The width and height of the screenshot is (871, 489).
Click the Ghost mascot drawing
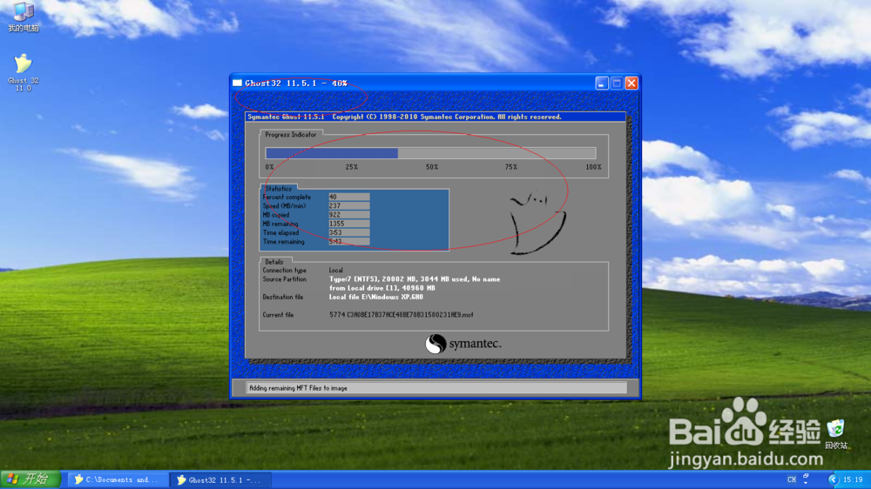537,223
